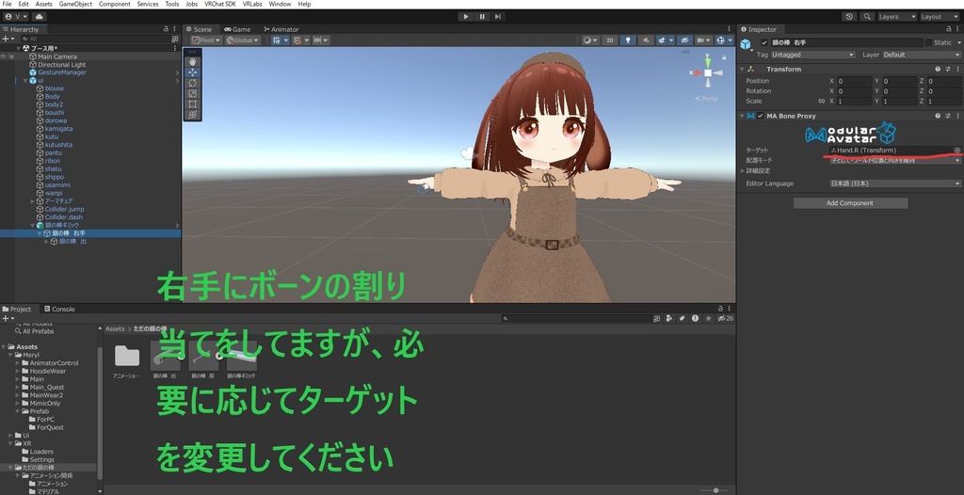The height and width of the screenshot is (495, 964).
Task: Open Undo History from top toolbar
Action: (x=850, y=17)
